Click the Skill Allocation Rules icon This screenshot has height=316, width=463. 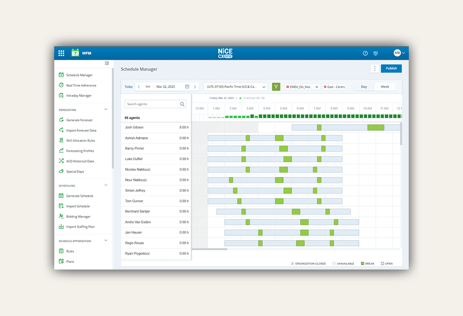click(x=61, y=140)
